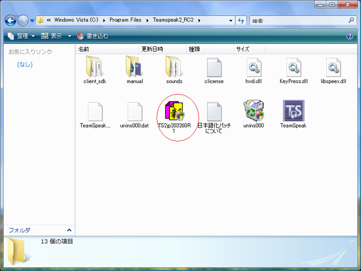Select the TS2jp203260R1 patch installer icon
361x271 pixels.
coord(174,111)
